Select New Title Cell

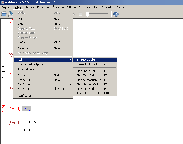click(x=95, y=89)
